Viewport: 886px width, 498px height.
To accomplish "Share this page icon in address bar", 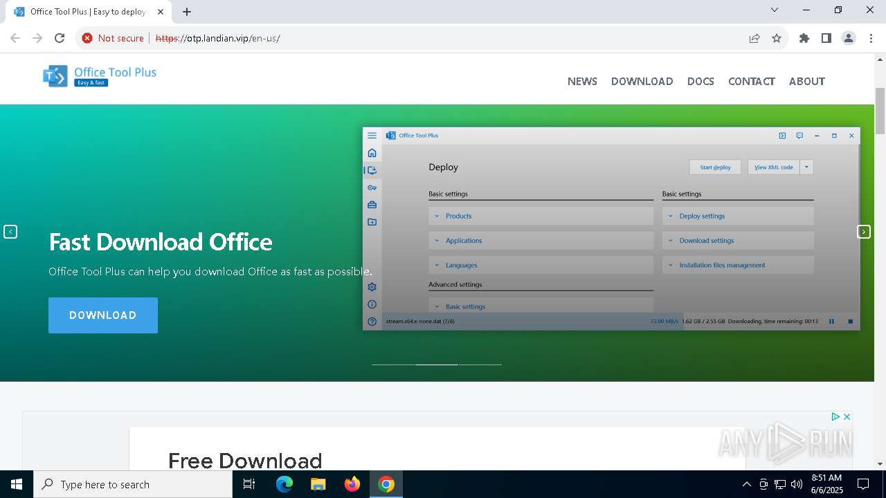I will (x=754, y=38).
